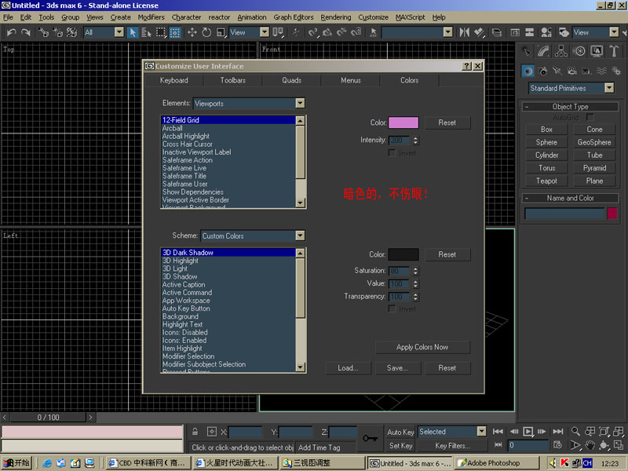Viewport: 628px width, 471px height.
Task: Click the Redo arrow icon
Action: [26, 32]
